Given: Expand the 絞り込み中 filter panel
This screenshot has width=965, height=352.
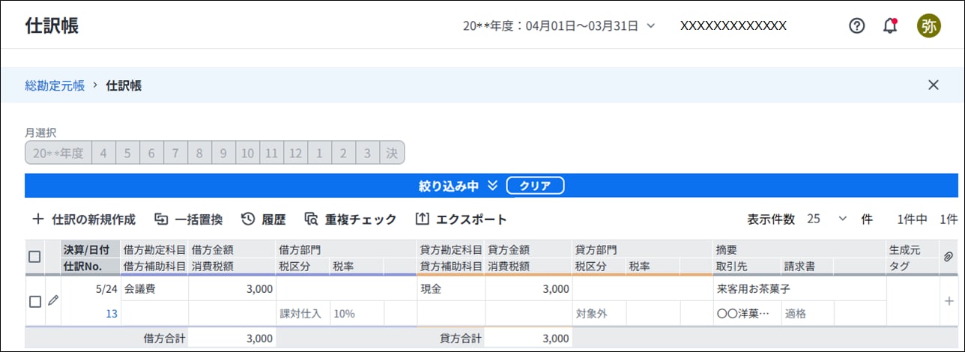Looking at the screenshot, I should point(459,186).
